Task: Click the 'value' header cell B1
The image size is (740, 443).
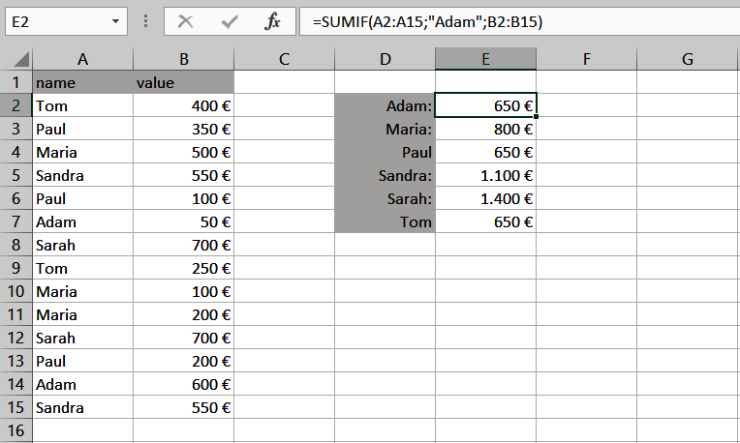Action: [x=183, y=83]
